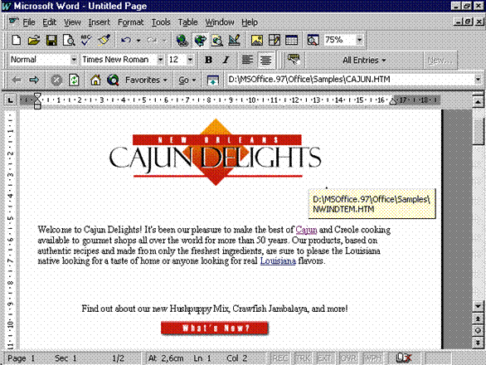Open Print Preview
486x365 pixels.
tap(69, 41)
